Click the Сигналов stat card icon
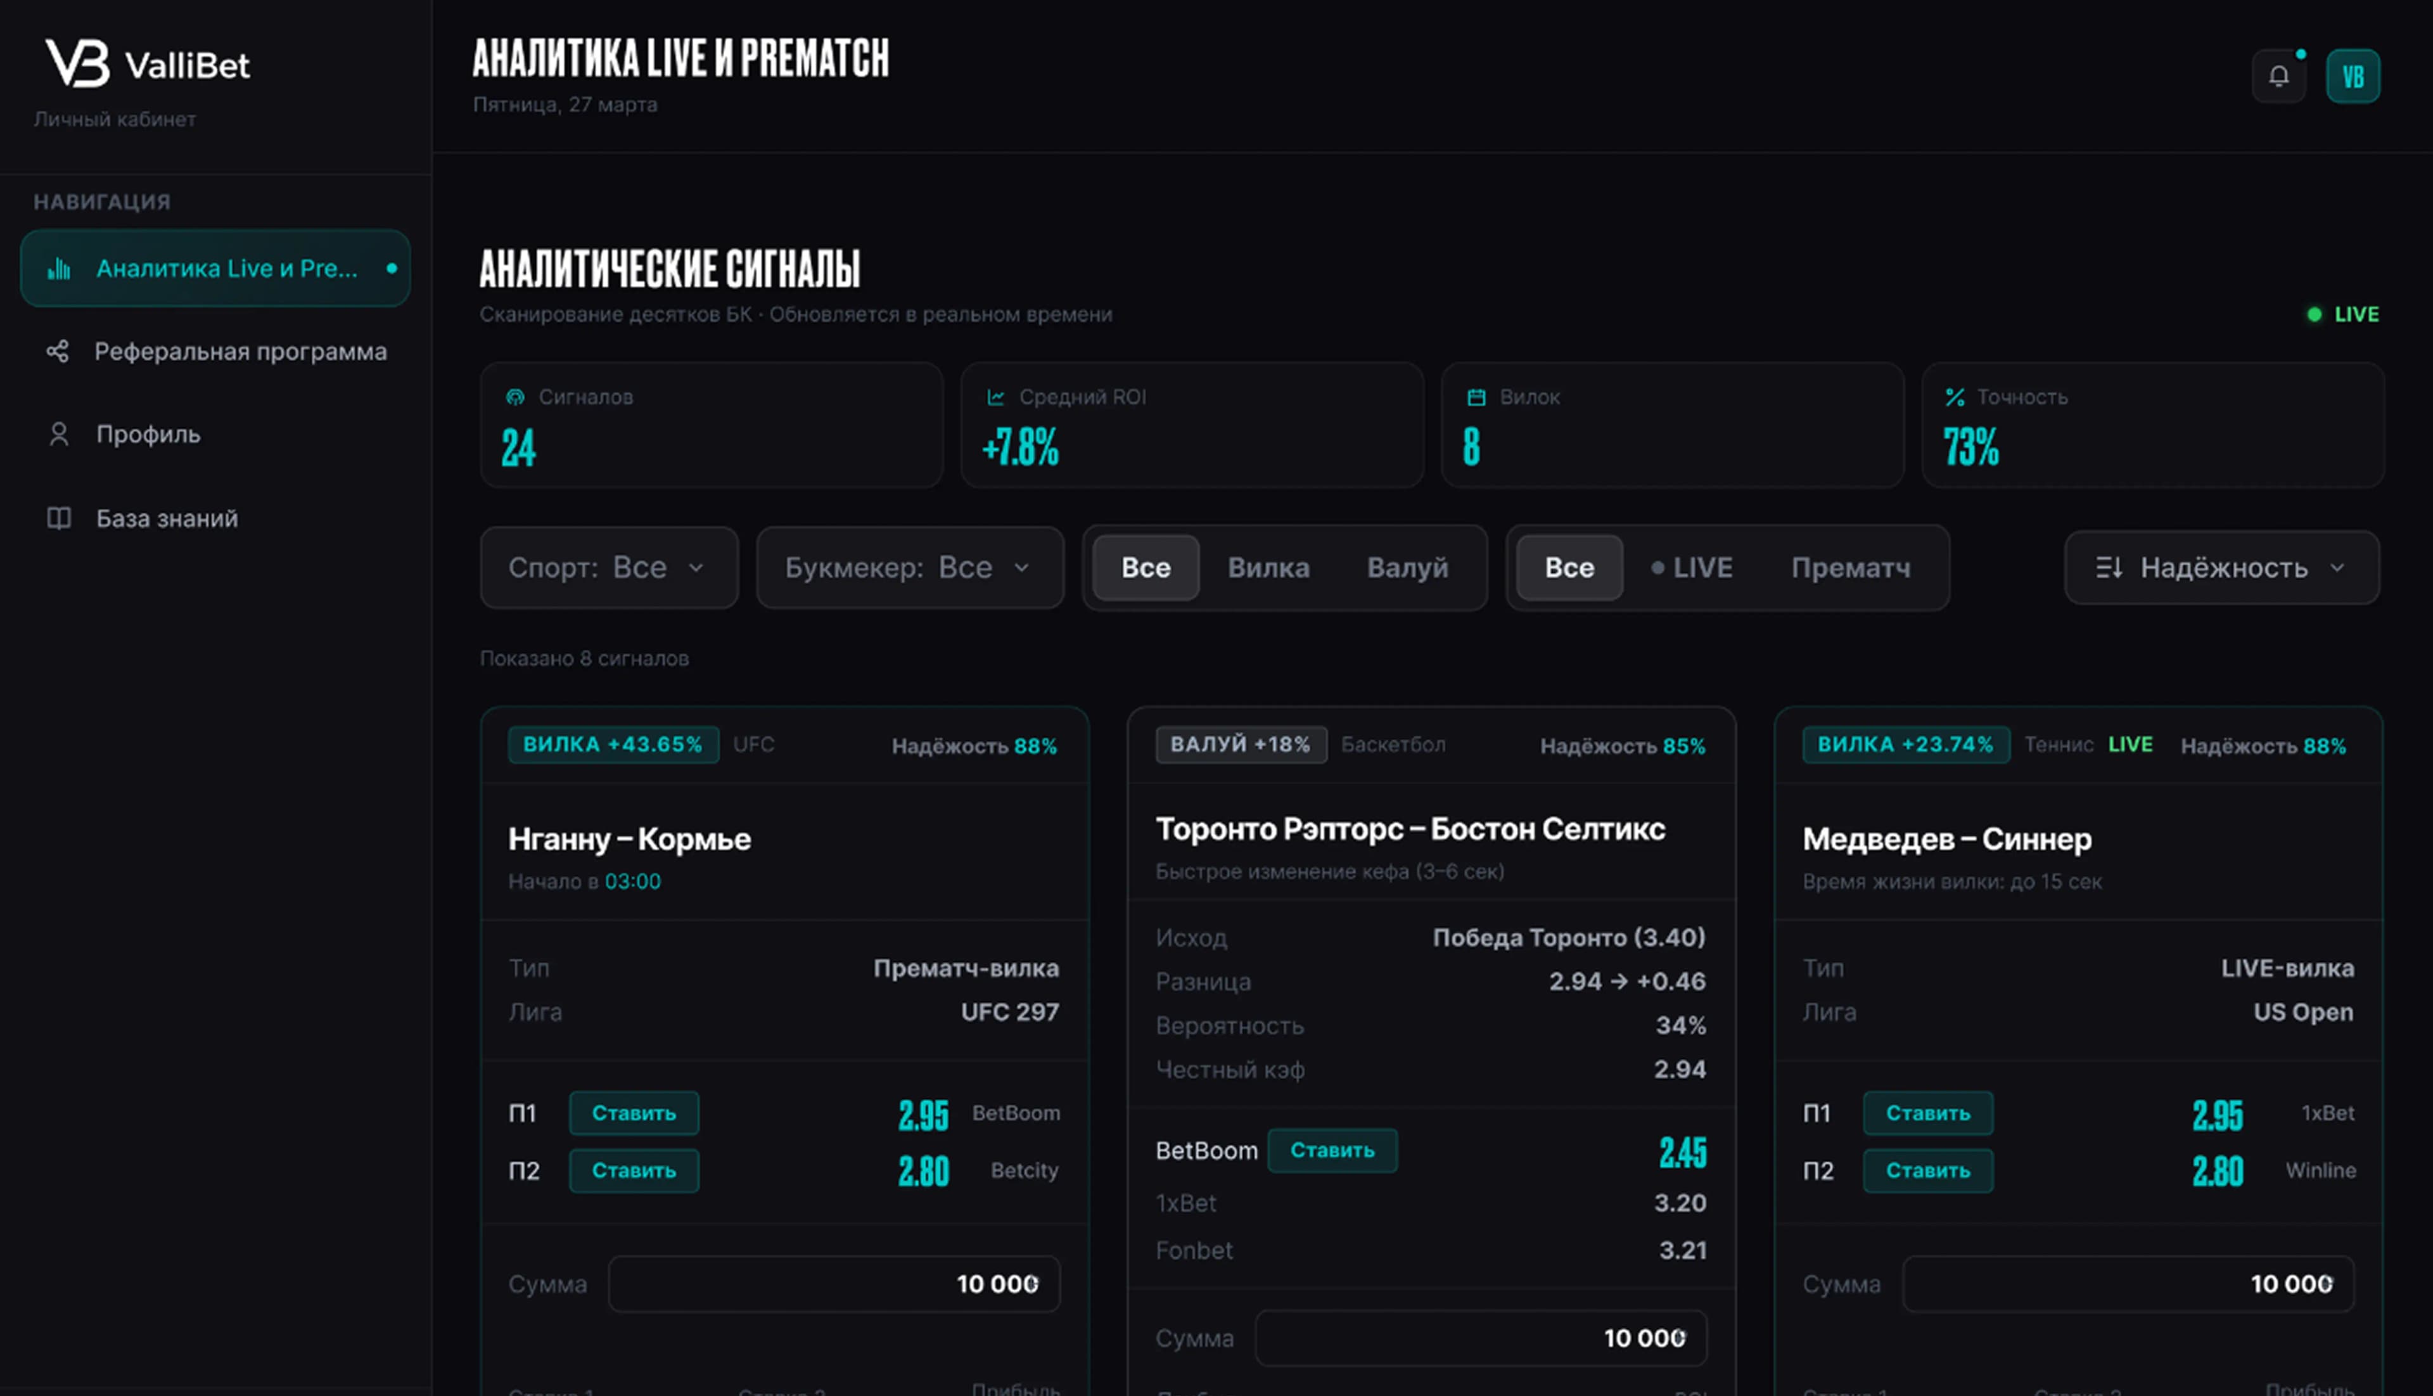The height and width of the screenshot is (1396, 2433). pos(516,397)
